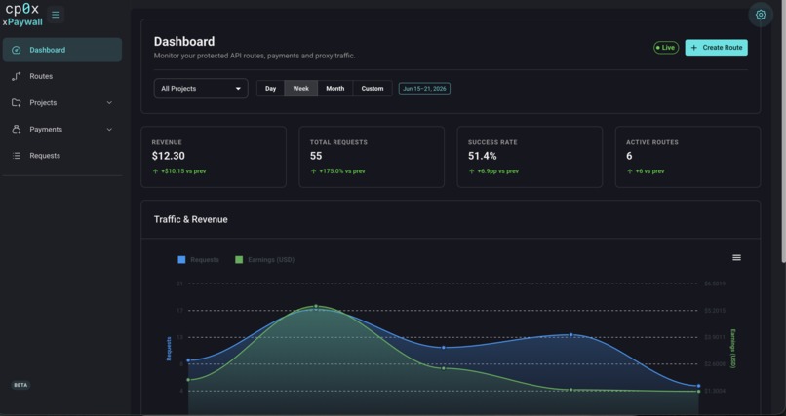The width and height of the screenshot is (786, 416).
Task: Select the Day range tab
Action: (x=271, y=88)
